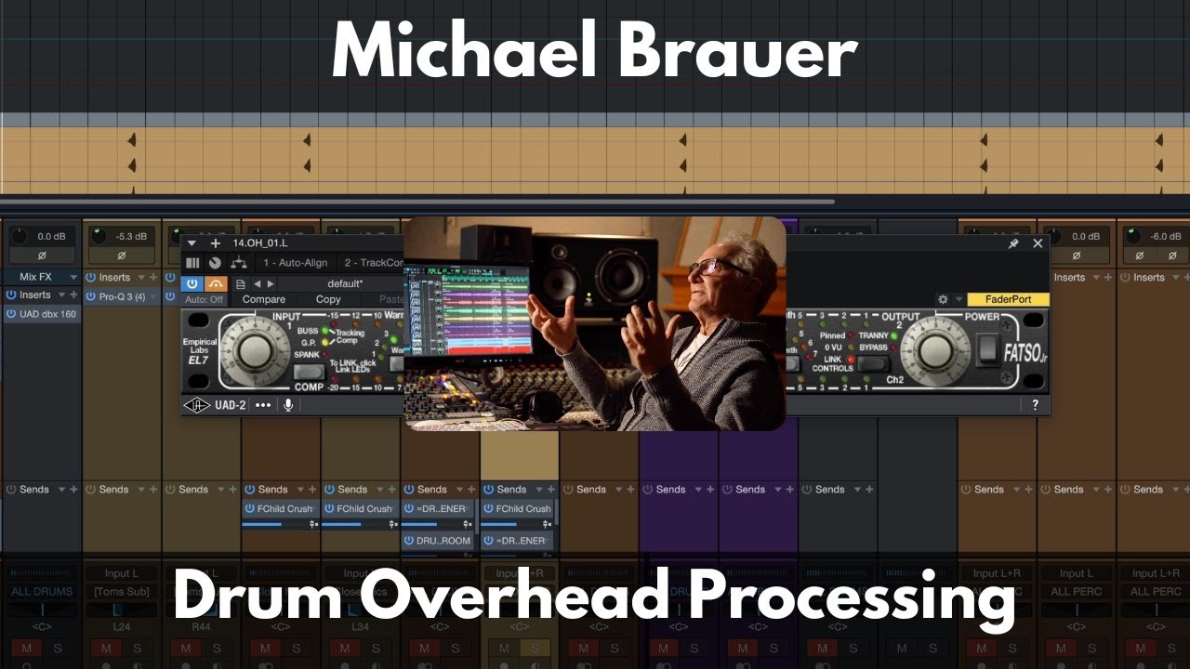The image size is (1190, 669).
Task: Click the -6.0 dB value field
Action: [1166, 236]
